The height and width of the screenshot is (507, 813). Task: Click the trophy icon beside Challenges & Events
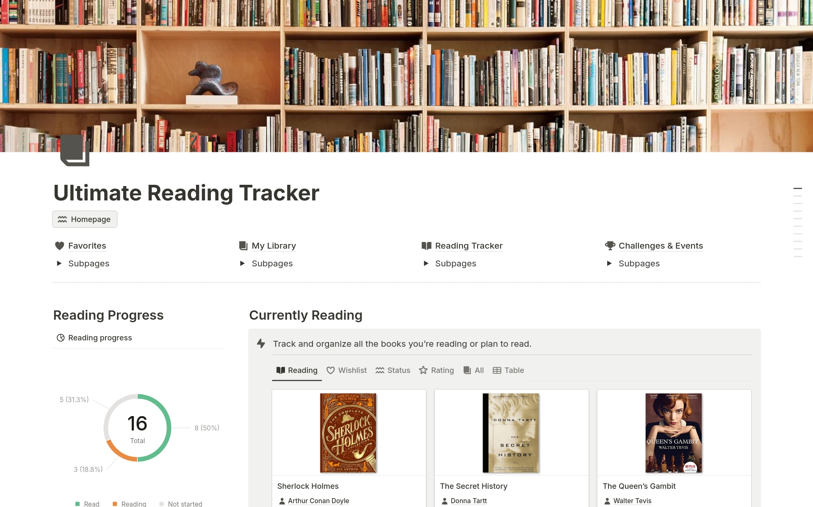pos(610,245)
